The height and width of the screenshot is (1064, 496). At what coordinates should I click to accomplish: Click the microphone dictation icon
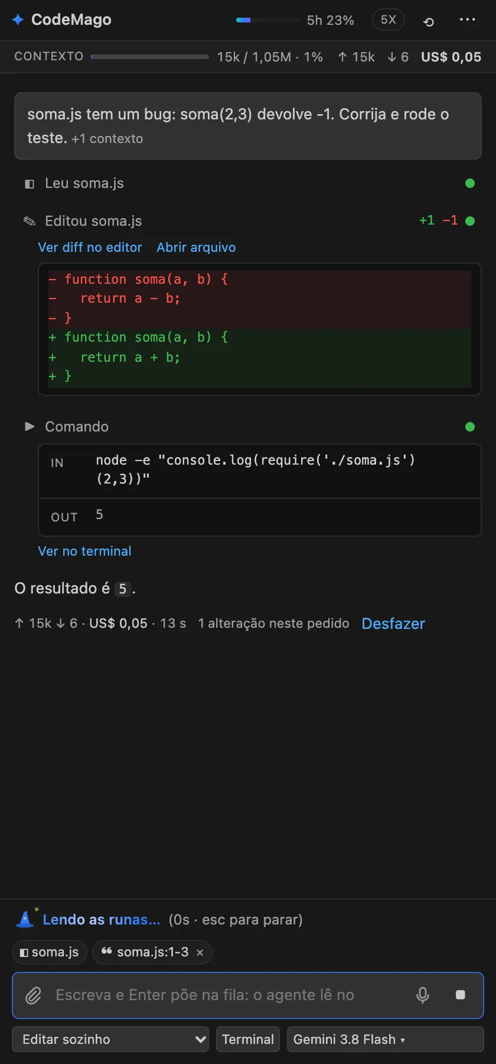tap(423, 995)
